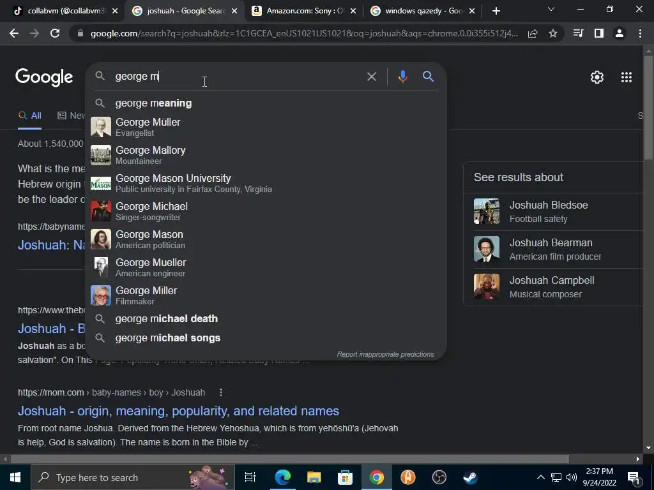The image size is (654, 490).
Task: Open the volume control in the tray
Action: coord(572,477)
